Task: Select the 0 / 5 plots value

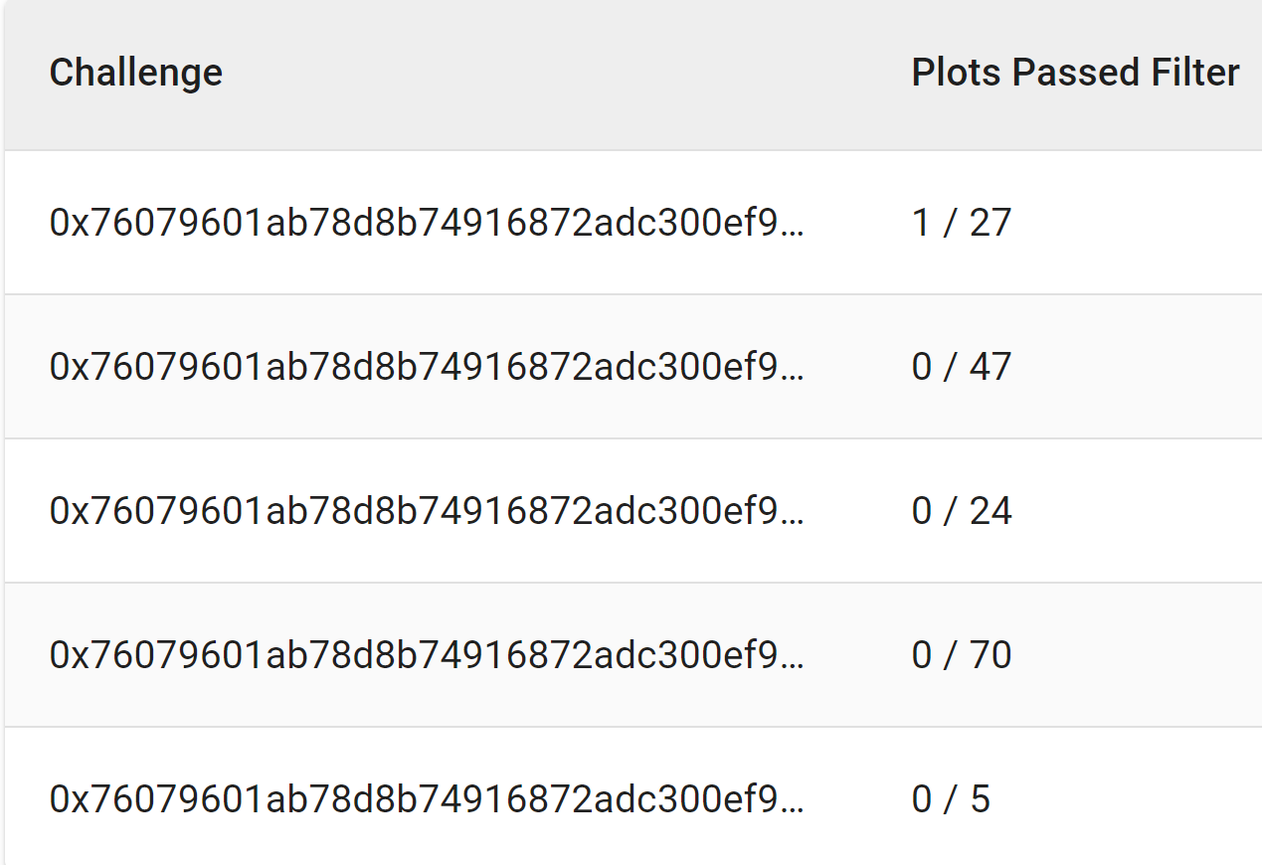Action: (951, 799)
